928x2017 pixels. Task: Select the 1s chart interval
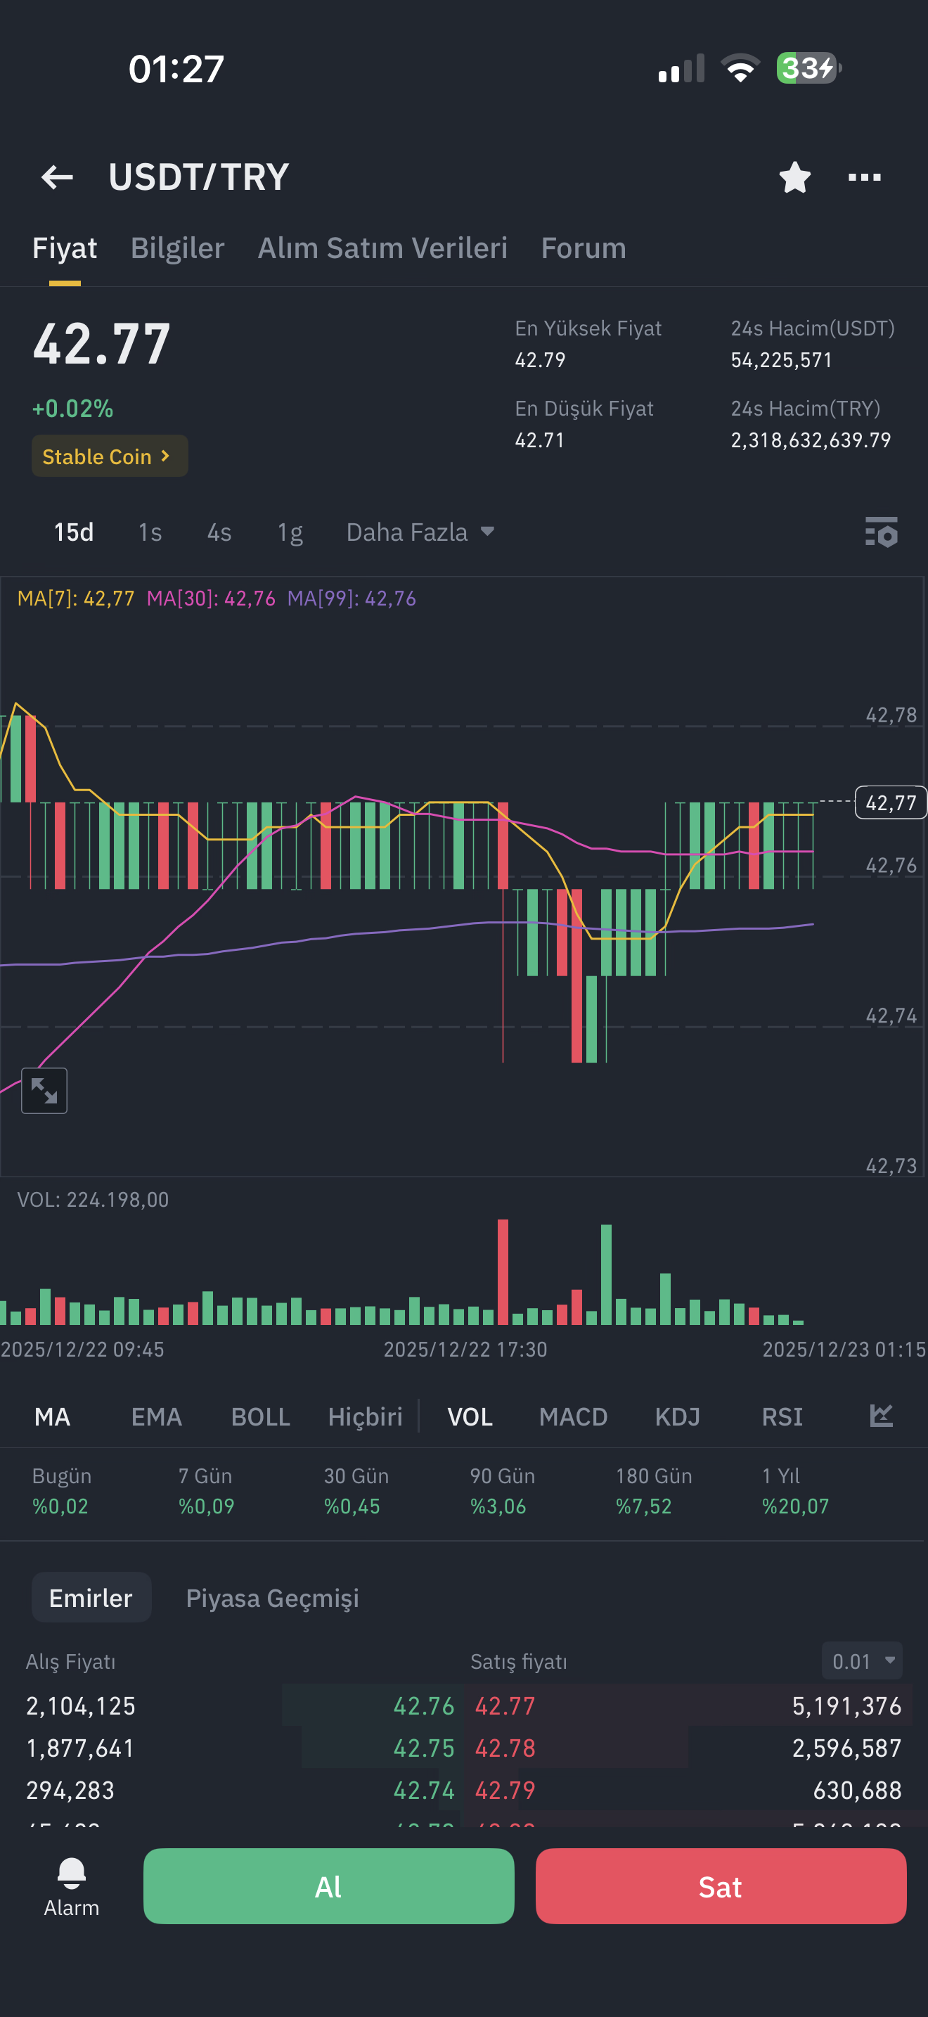click(x=150, y=532)
